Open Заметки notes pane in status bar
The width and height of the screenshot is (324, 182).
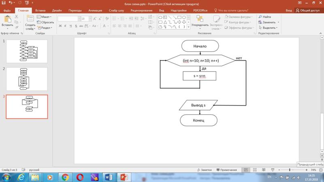[x=204, y=170]
